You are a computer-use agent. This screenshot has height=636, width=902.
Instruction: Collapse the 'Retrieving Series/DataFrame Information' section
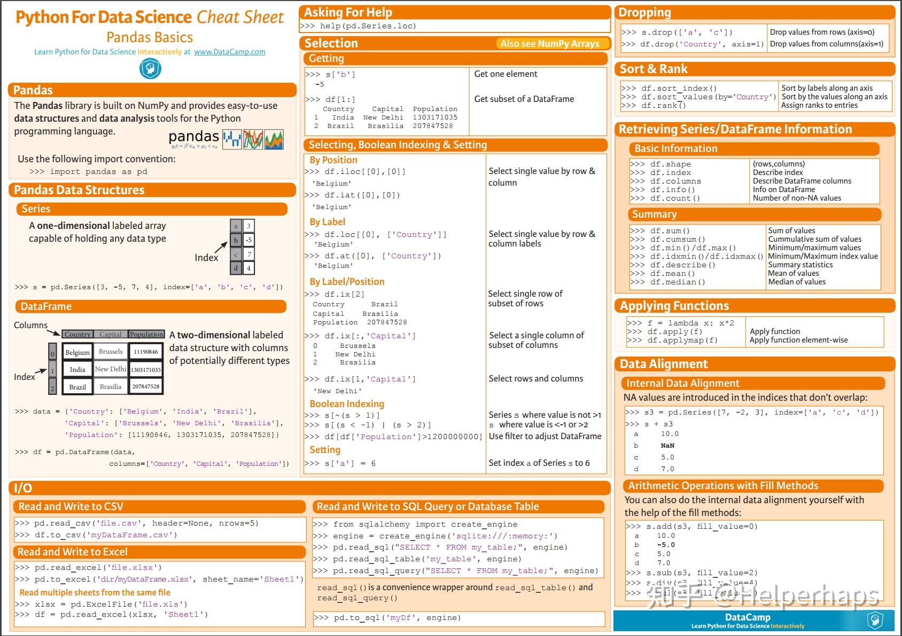click(x=735, y=129)
